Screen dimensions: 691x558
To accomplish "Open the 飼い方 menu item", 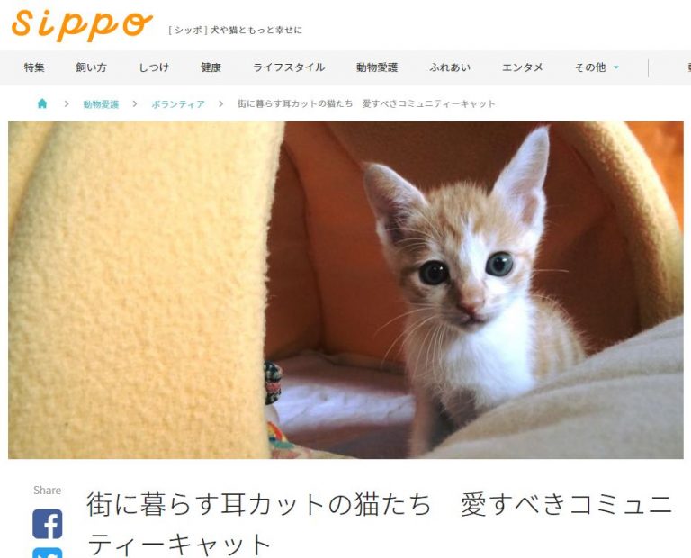I will 91,67.
